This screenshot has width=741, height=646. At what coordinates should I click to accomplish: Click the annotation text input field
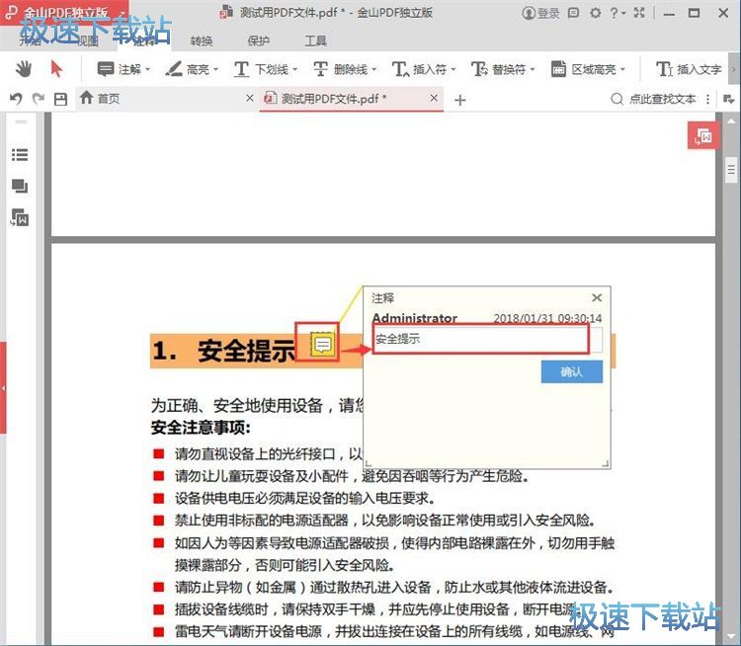[x=479, y=339]
